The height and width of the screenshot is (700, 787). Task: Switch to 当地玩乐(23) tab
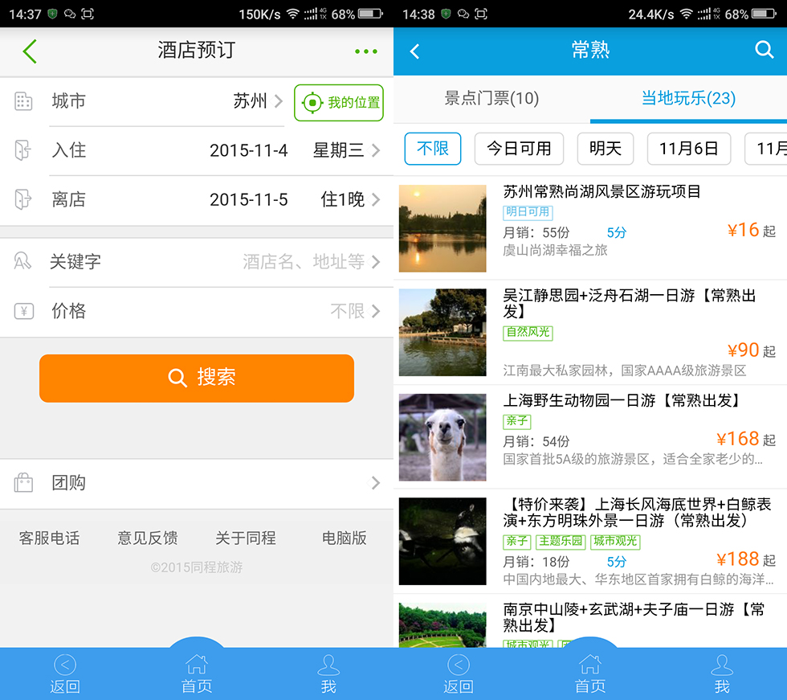689,98
